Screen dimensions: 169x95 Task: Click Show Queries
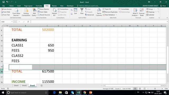point(43,9)
